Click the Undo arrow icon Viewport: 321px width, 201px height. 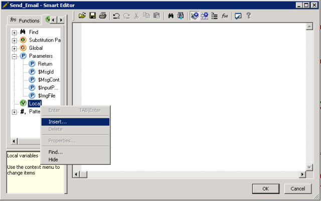116,16
